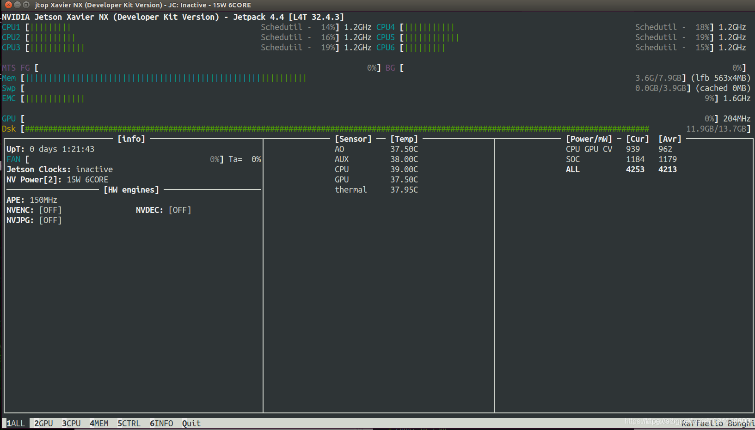755x430 pixels.
Task: Click the MTS FG label
Action: pyautogui.click(x=16, y=68)
